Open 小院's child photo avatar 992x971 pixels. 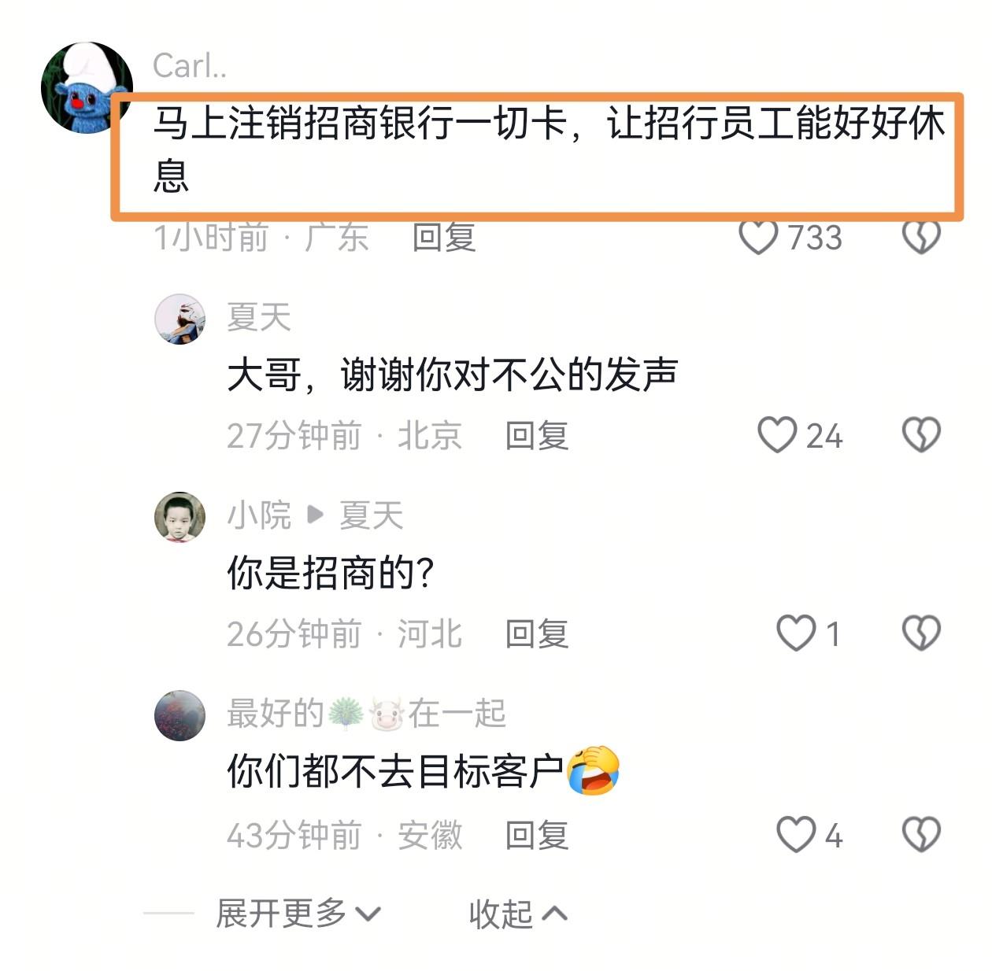click(180, 517)
